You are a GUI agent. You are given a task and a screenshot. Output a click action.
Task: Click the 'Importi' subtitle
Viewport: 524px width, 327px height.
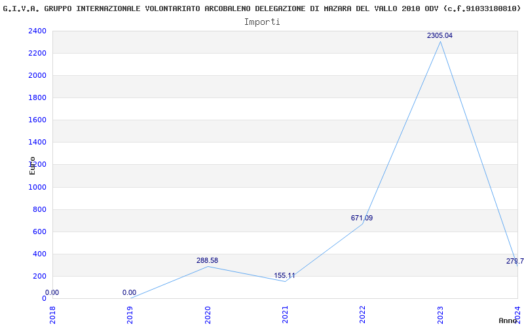262,22
